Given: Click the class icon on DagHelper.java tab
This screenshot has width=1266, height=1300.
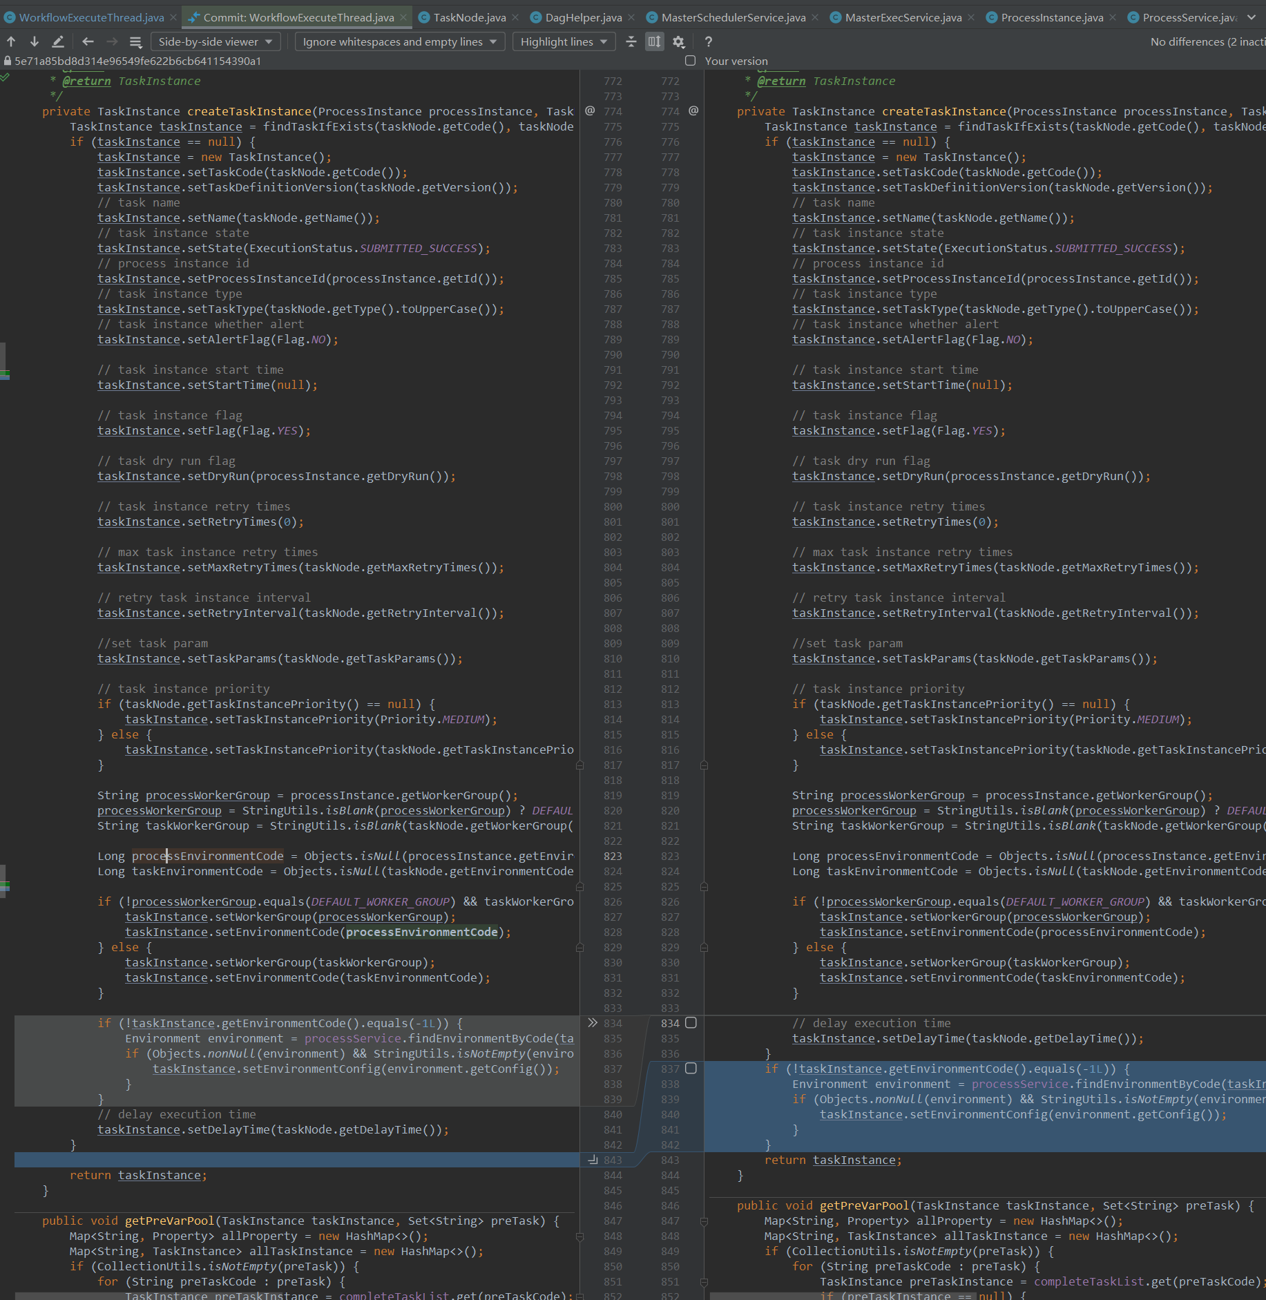Looking at the screenshot, I should [536, 17].
